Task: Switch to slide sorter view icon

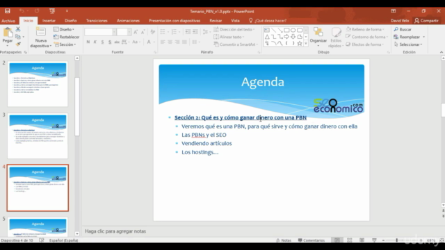Action: click(349, 240)
